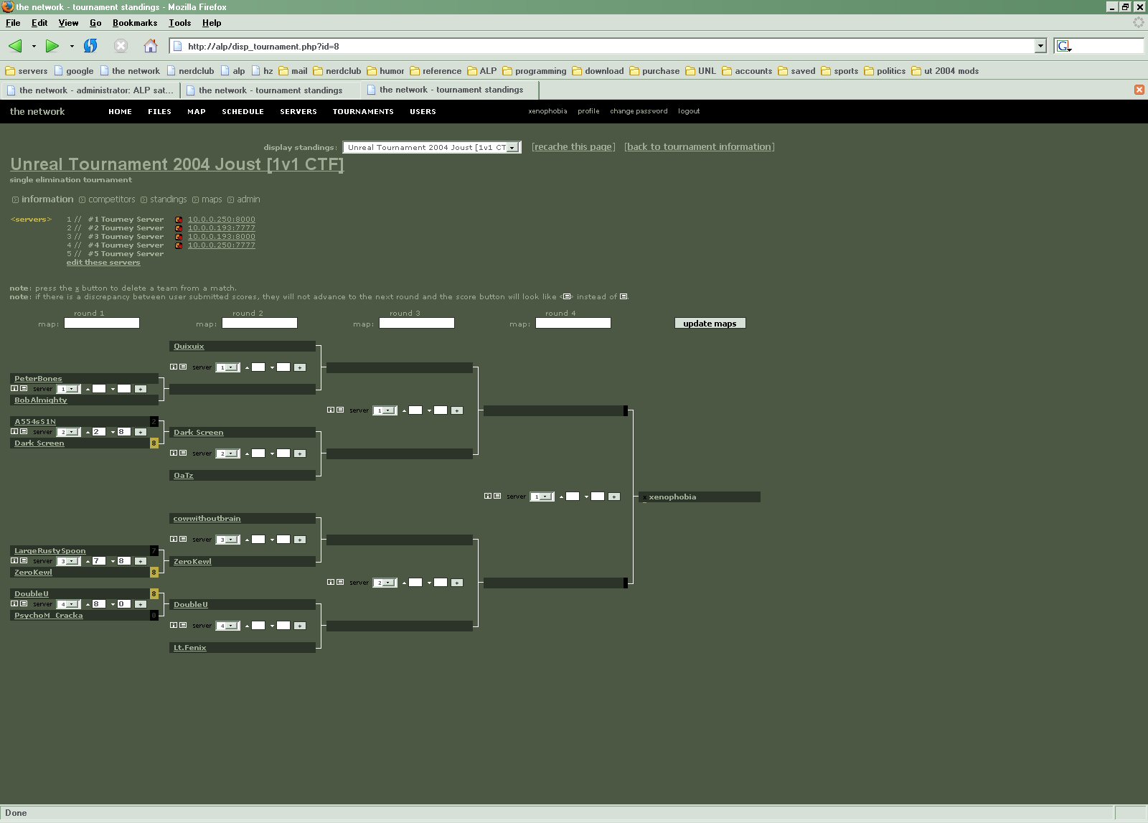Open server dropdown for LargeRustySpoon match
1148x823 pixels.
69,561
